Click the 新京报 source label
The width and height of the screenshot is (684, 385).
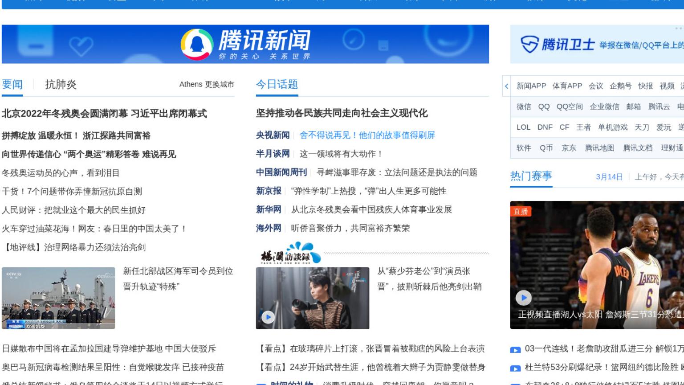pos(269,191)
